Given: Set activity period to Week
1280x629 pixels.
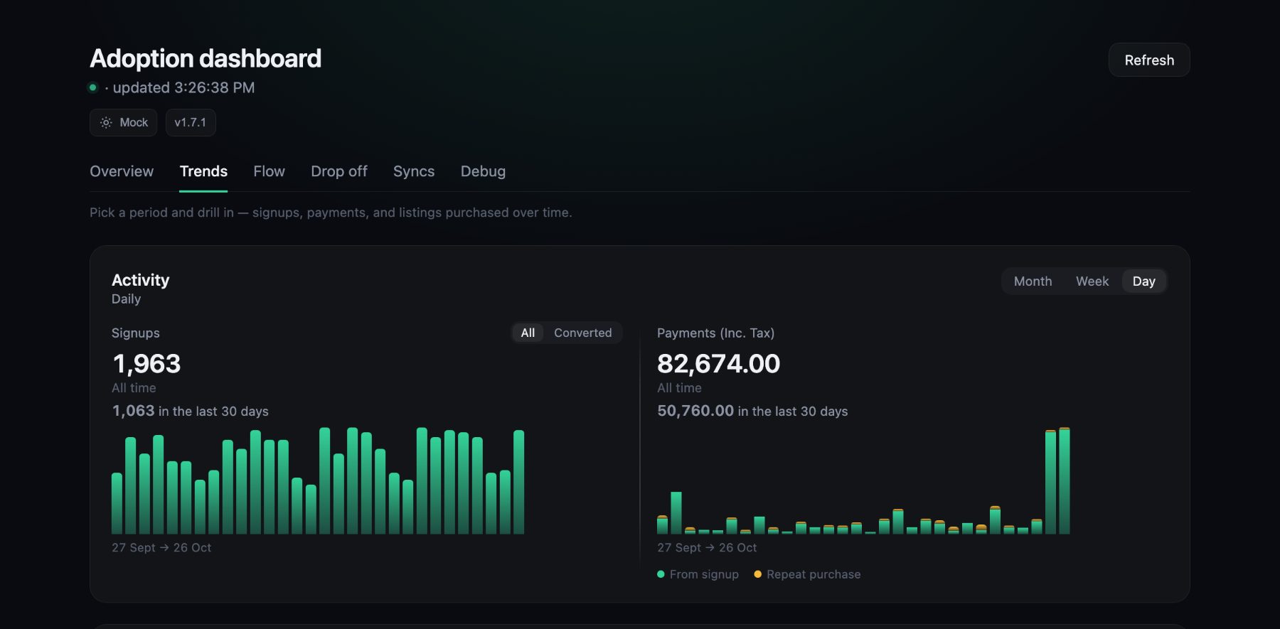Looking at the screenshot, I should pos(1092,281).
